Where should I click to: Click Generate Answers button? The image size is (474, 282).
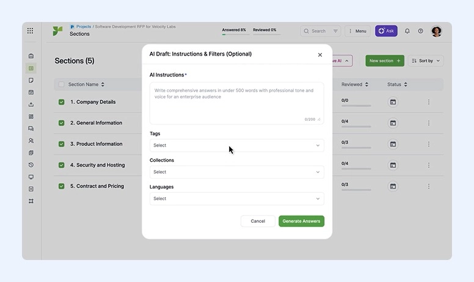point(301,221)
